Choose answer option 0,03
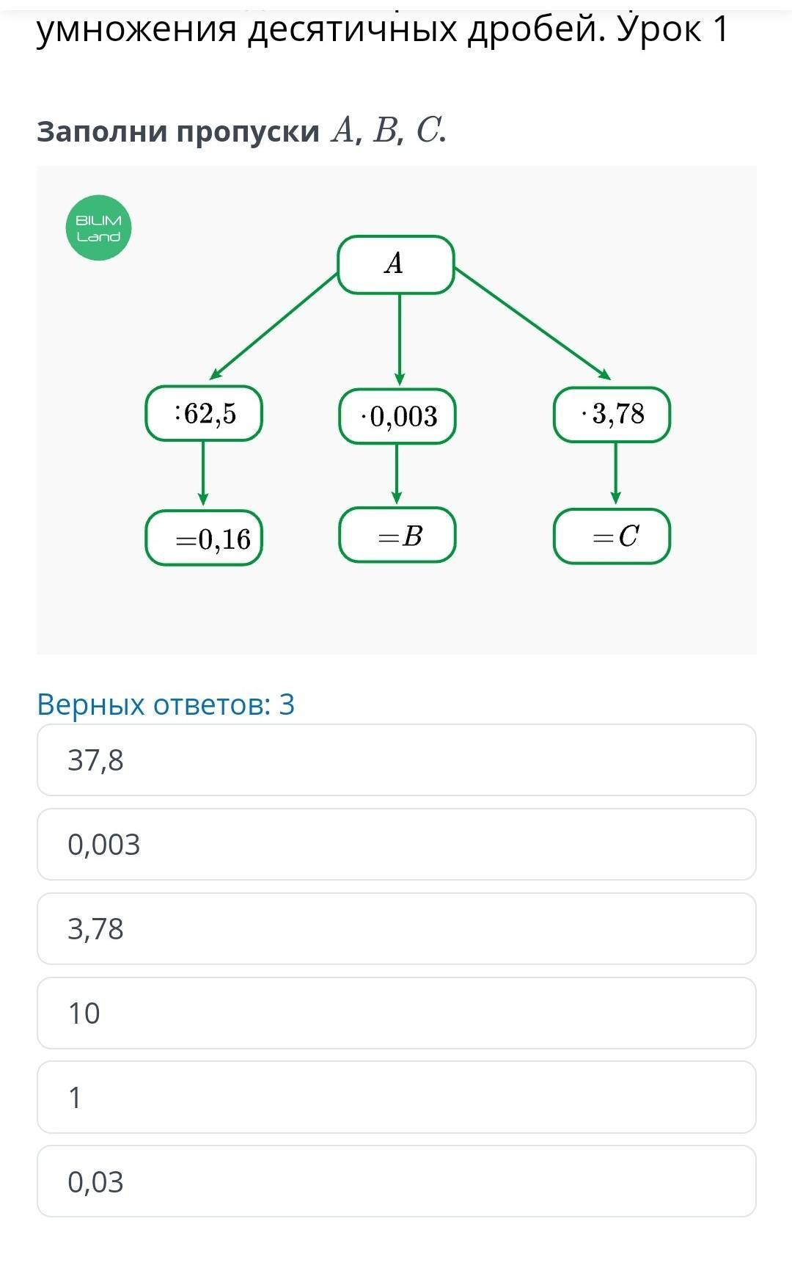This screenshot has width=792, height=1282. [x=396, y=1182]
